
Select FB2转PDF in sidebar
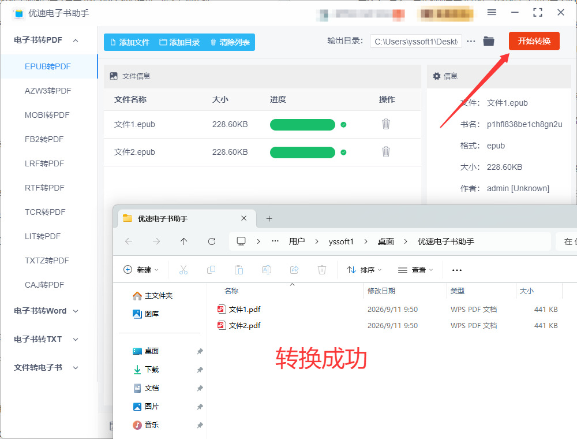[44, 139]
